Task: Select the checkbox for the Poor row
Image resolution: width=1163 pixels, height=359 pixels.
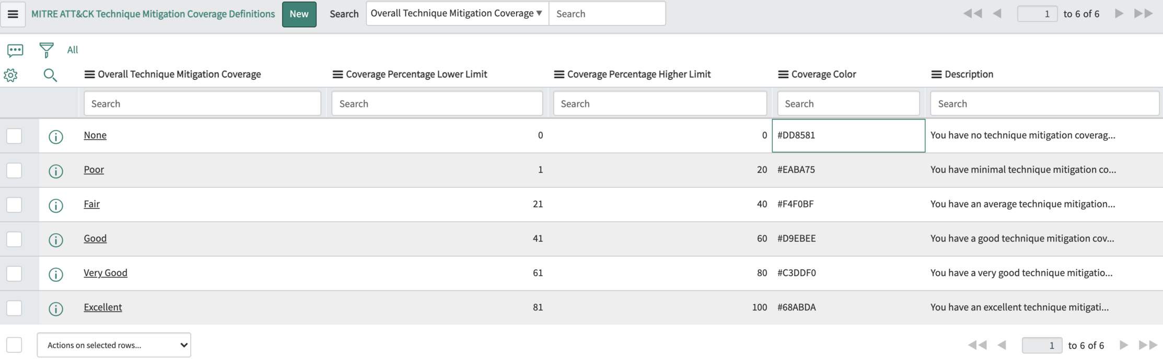Action: click(14, 170)
